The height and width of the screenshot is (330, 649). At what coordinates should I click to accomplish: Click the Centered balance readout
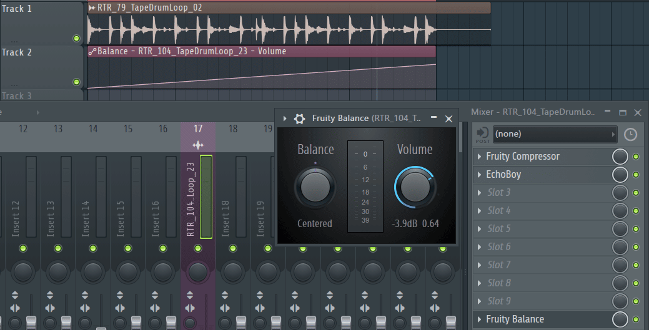pyautogui.click(x=315, y=224)
